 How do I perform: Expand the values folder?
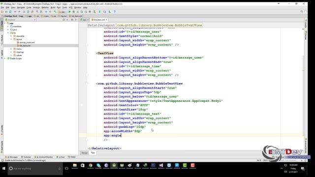coord(11,55)
